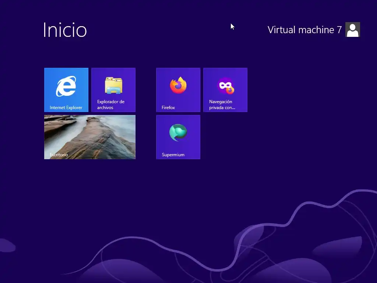
Task: Start Navegación privada con Firefox tile
Action: [225, 90]
